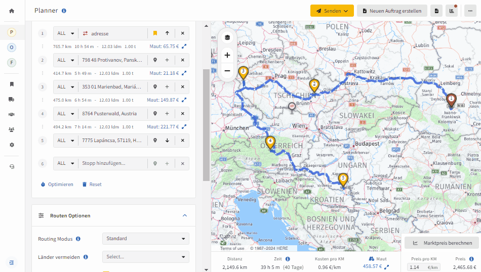Image resolution: width=481 pixels, height=272 pixels.
Task: Click the Optimieren link
Action: click(x=57, y=185)
